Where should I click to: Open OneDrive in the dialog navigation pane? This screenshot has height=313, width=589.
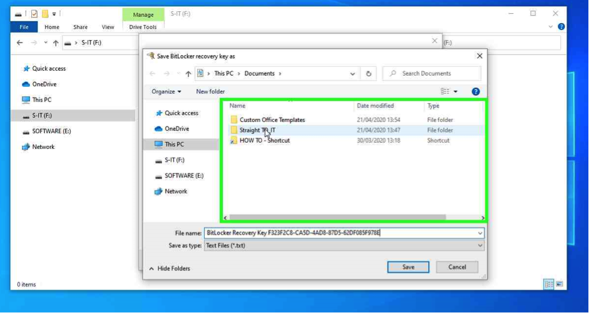tap(177, 128)
